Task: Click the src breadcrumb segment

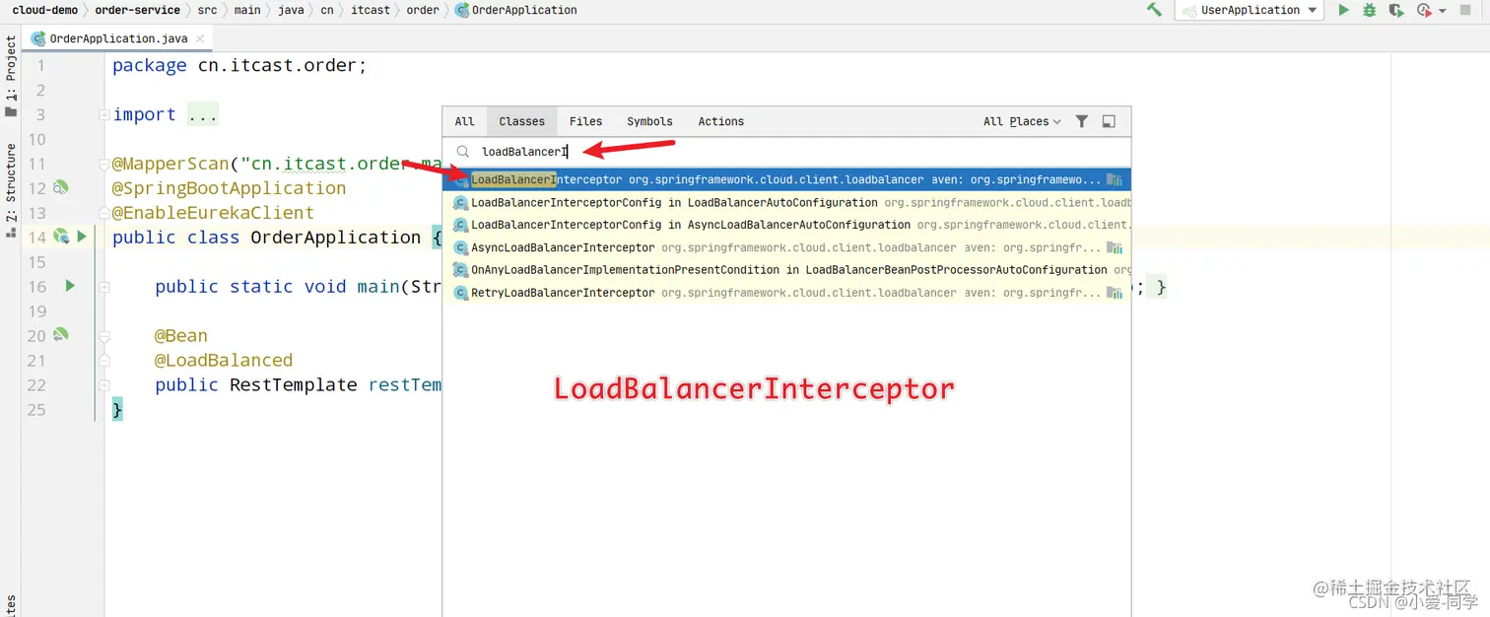Action: tap(207, 10)
